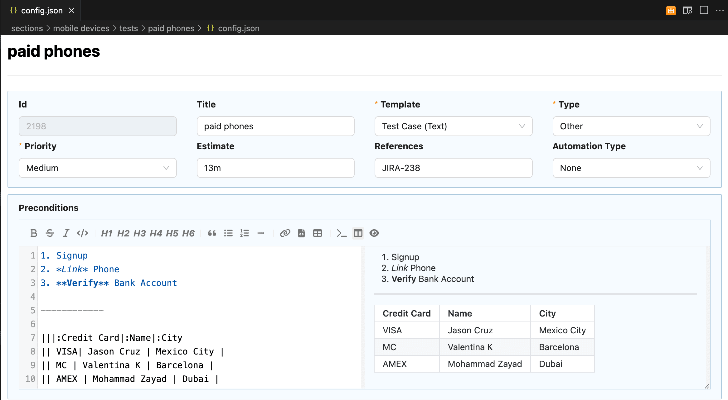Insert inline code formatting
Viewport: 728px width, 400px height.
coord(82,233)
